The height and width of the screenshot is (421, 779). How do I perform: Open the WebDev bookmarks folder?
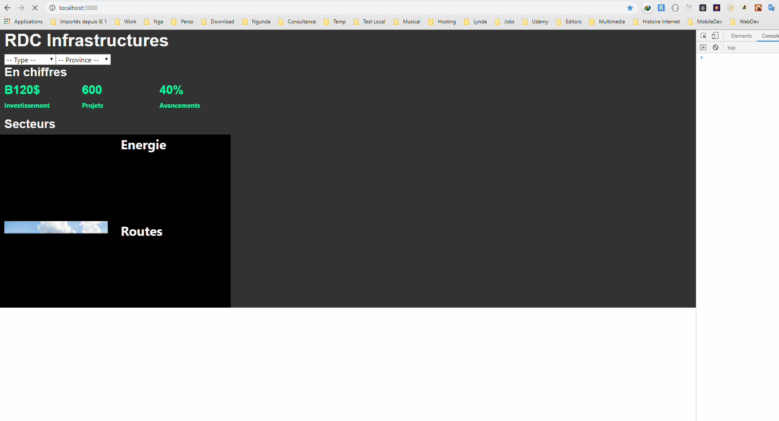[x=744, y=22]
